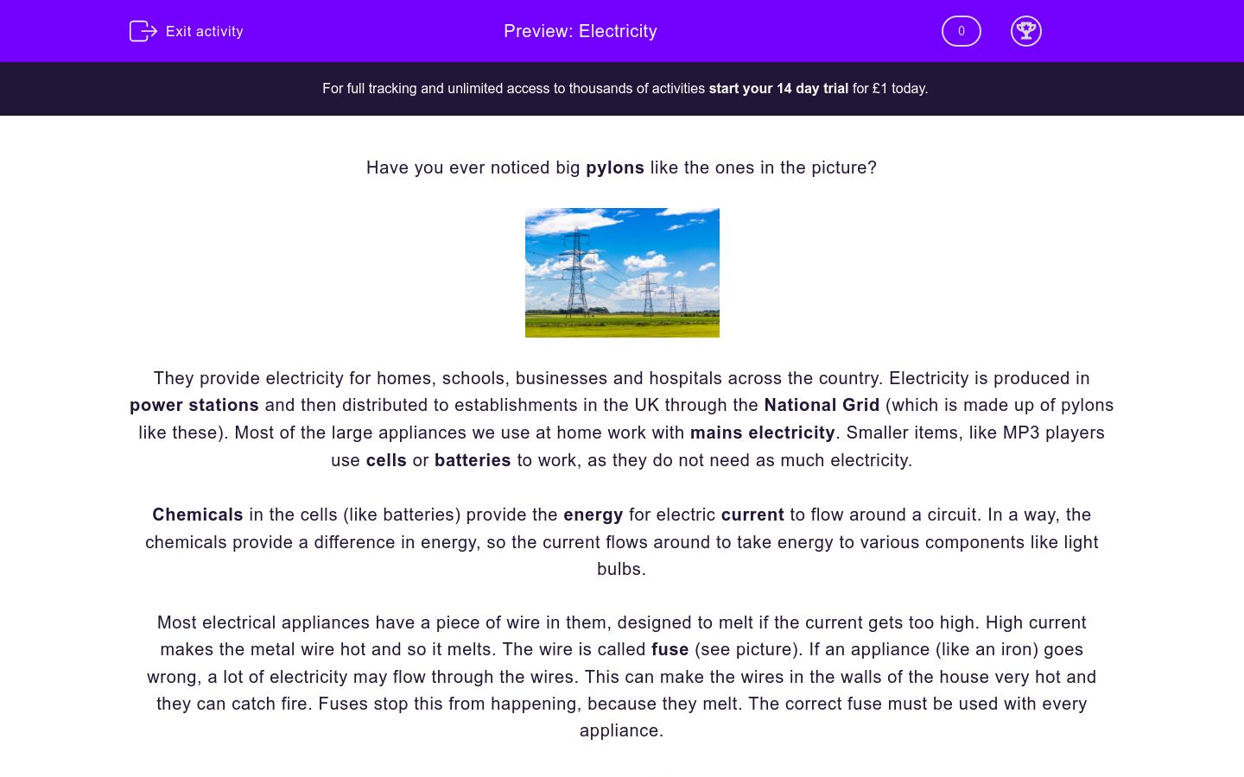Select the trophy cup symbol in the header
The image size is (1244, 777).
click(x=1026, y=31)
